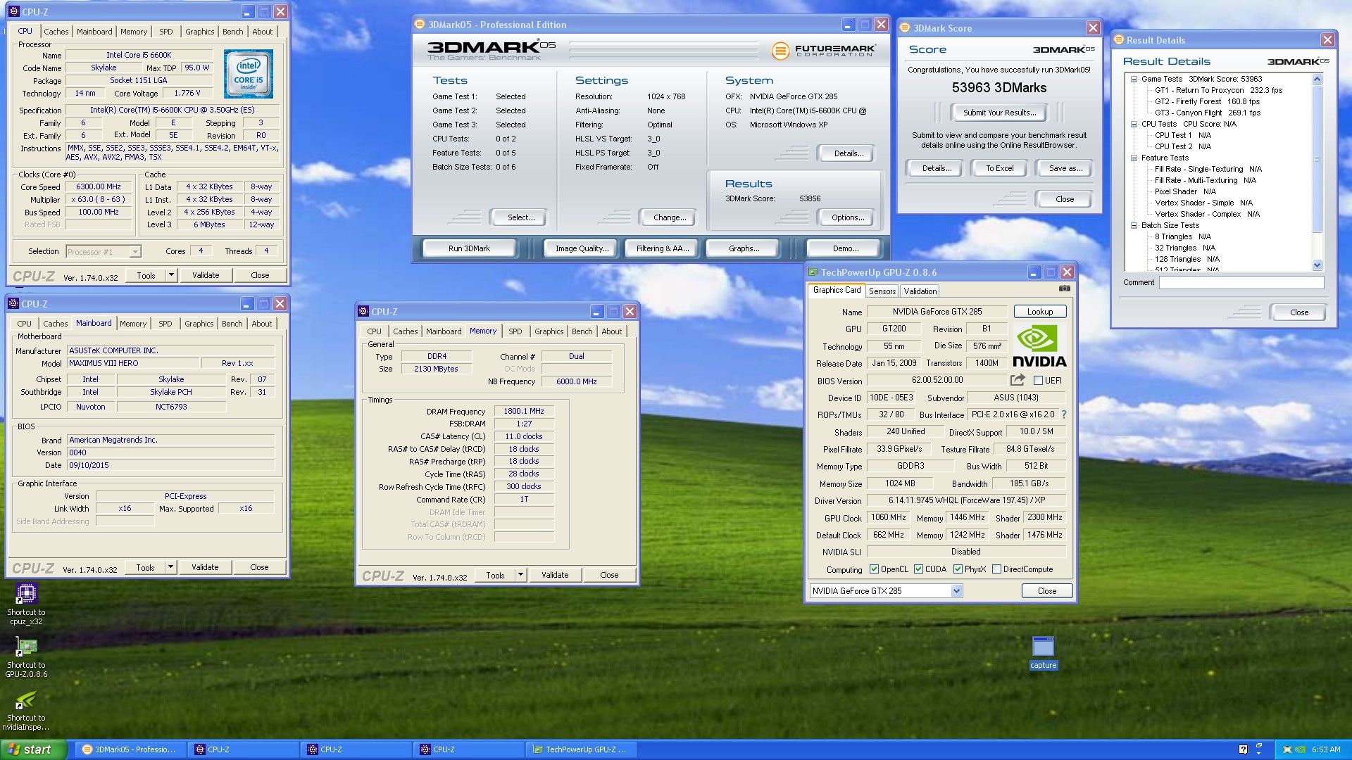Image resolution: width=1352 pixels, height=760 pixels.
Task: Click the GPU-Z screenshot camera icon
Action: point(1064,289)
